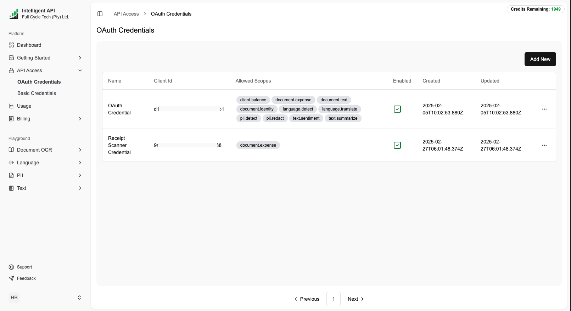Click the Add New button

pyautogui.click(x=540, y=59)
